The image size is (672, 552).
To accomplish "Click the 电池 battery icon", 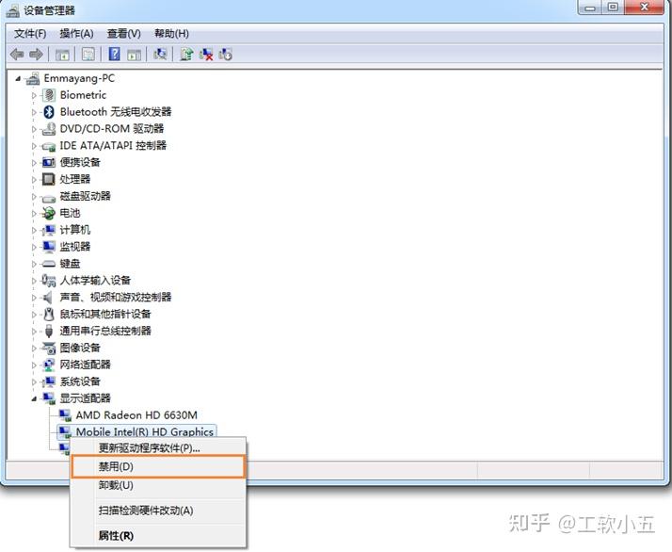I will click(x=49, y=213).
